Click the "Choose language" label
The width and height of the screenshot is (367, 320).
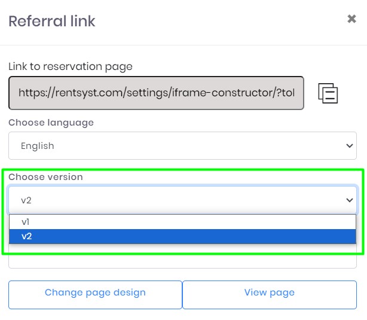[51, 123]
